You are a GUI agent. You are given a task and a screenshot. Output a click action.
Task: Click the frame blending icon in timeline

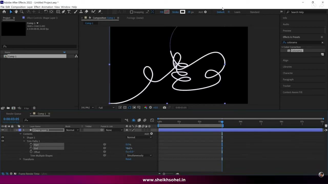click(139, 120)
